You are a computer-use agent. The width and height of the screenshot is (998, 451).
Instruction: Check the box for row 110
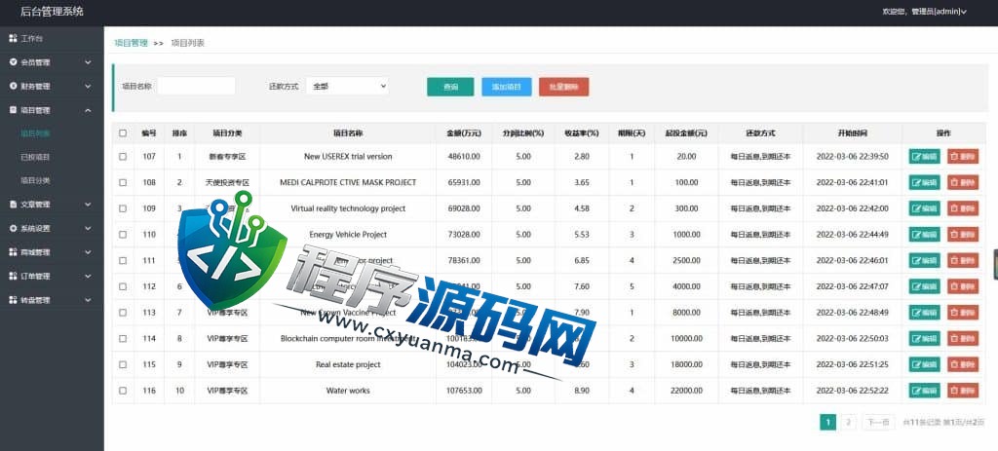point(123,235)
